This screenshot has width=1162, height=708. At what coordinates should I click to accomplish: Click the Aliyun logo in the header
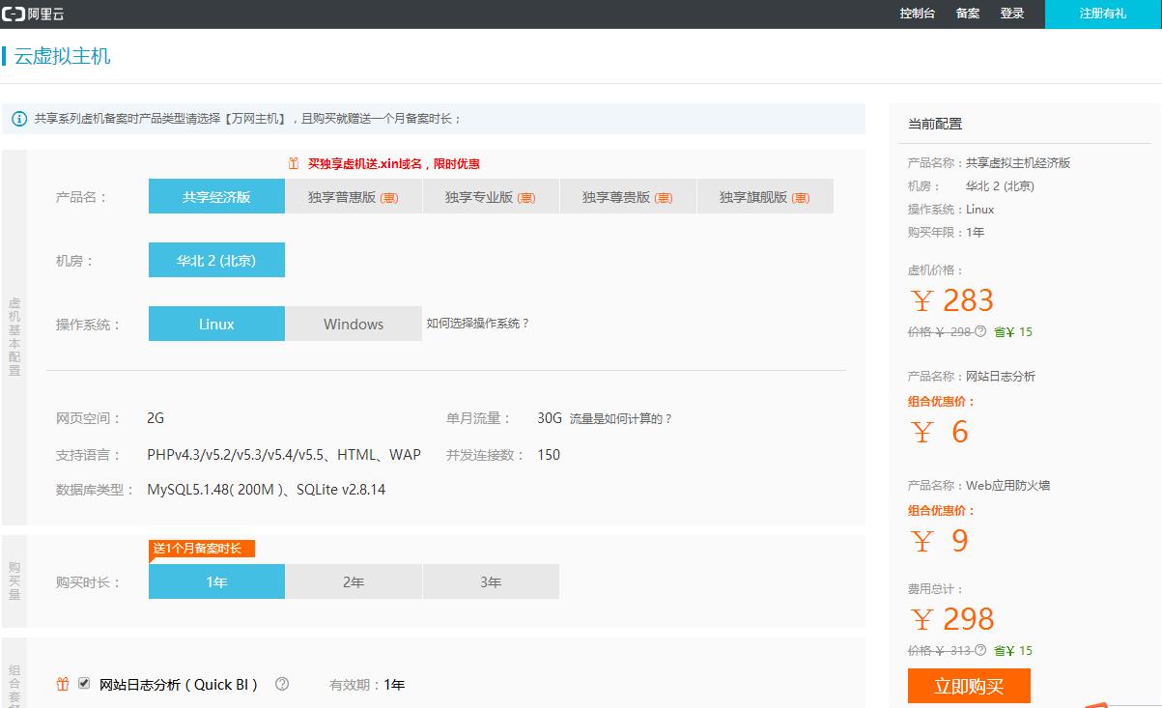pos(33,14)
